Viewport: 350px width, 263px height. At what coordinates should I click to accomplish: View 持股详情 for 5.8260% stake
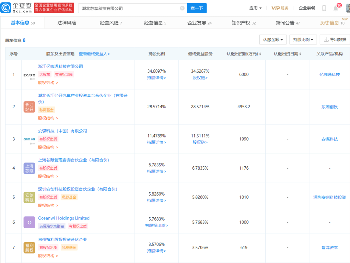pos(157,200)
